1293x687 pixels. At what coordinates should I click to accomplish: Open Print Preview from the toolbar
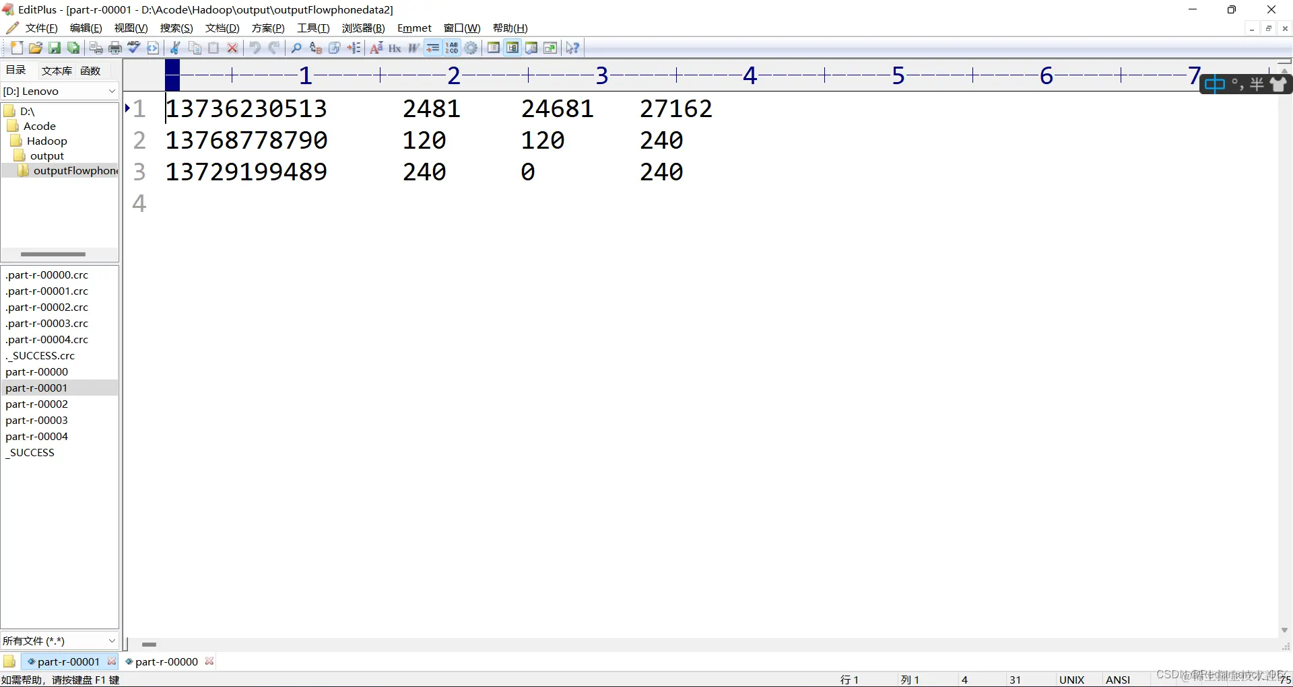pyautogui.click(x=96, y=48)
